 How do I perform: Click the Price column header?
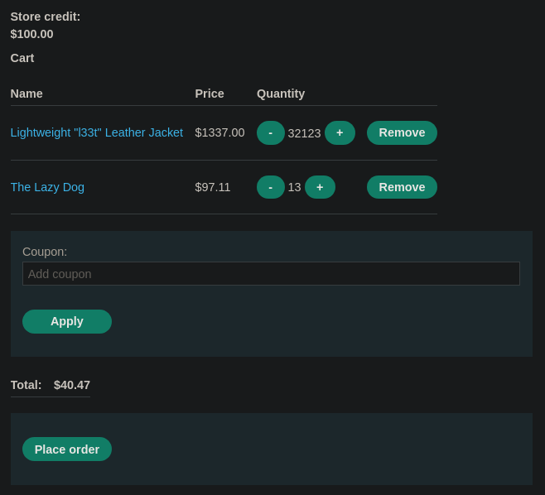pos(210,94)
